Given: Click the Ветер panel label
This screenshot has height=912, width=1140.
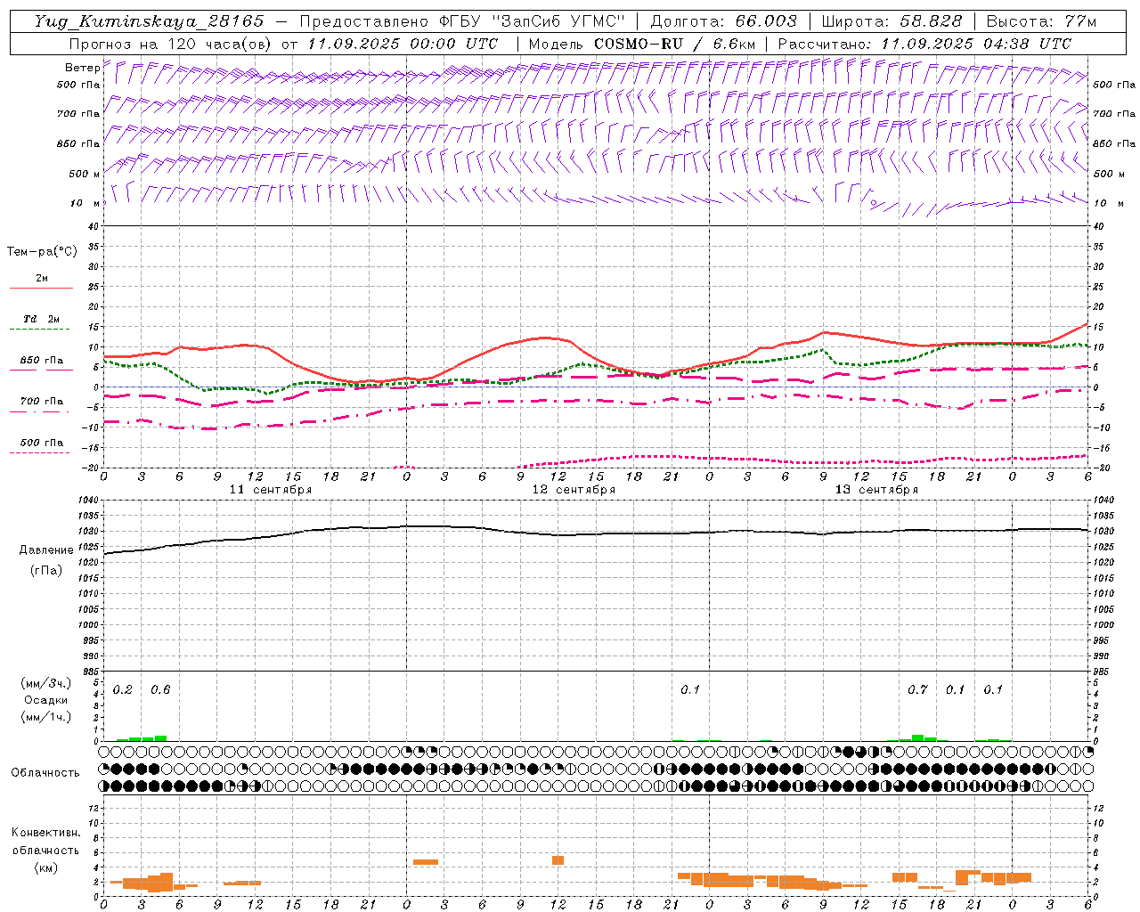Looking at the screenshot, I should [83, 68].
